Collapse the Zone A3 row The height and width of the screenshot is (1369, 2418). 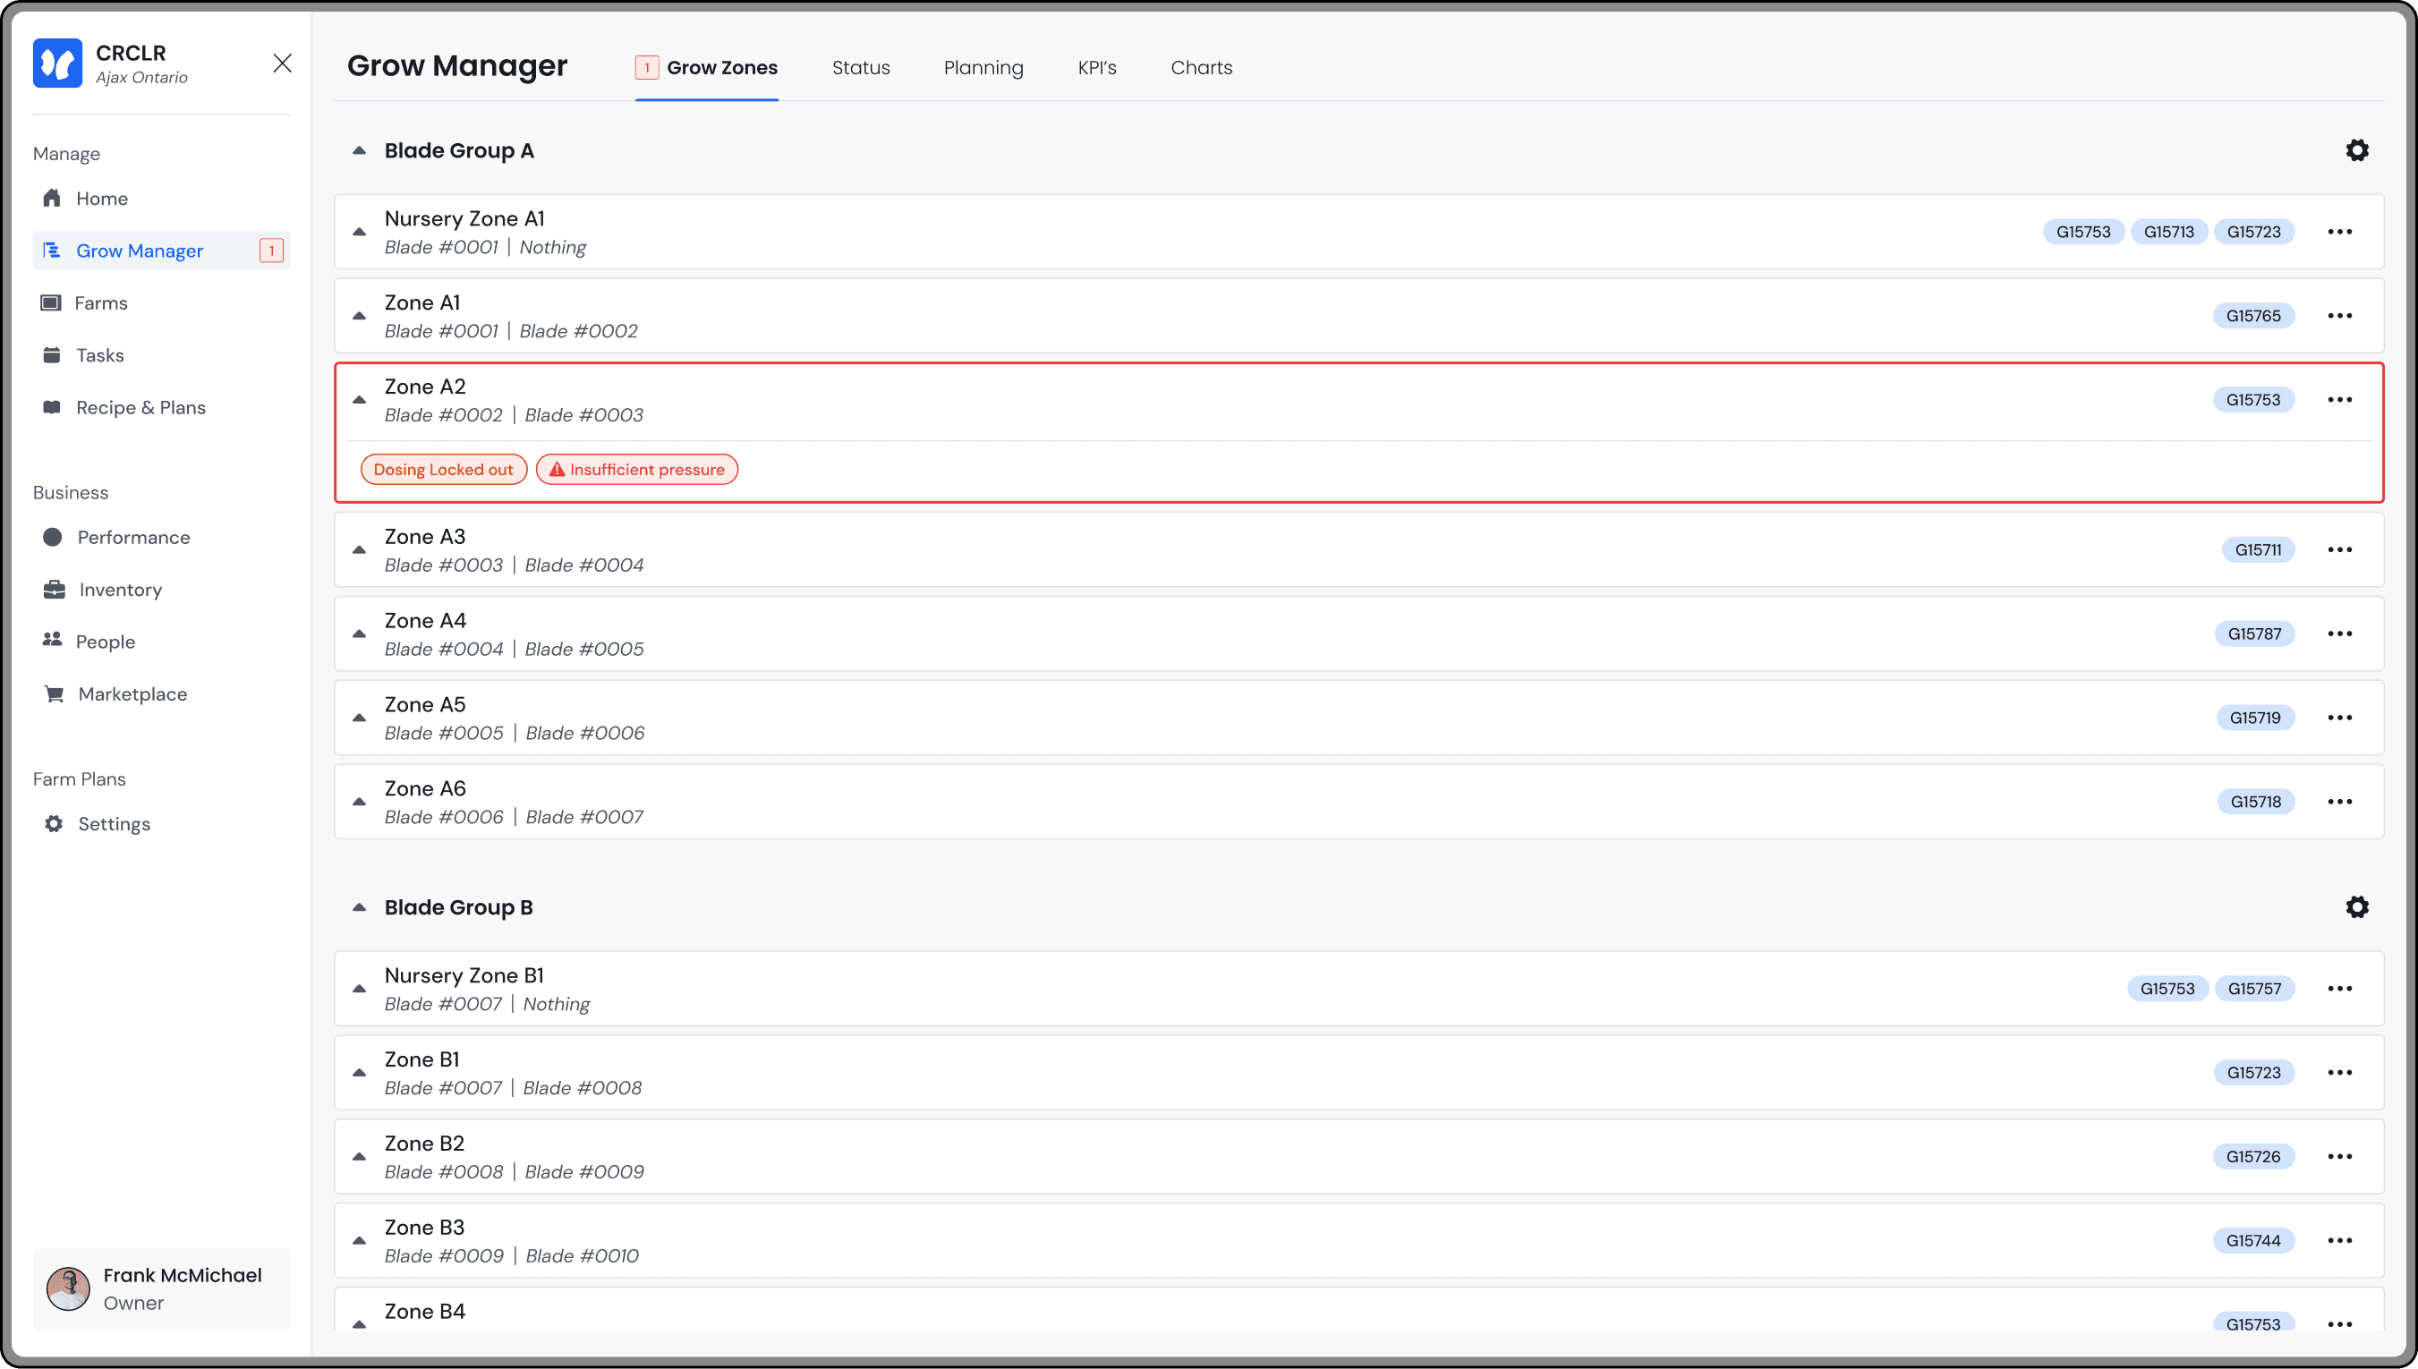click(x=359, y=550)
